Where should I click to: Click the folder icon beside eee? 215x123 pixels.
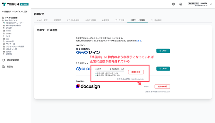pos(4,39)
